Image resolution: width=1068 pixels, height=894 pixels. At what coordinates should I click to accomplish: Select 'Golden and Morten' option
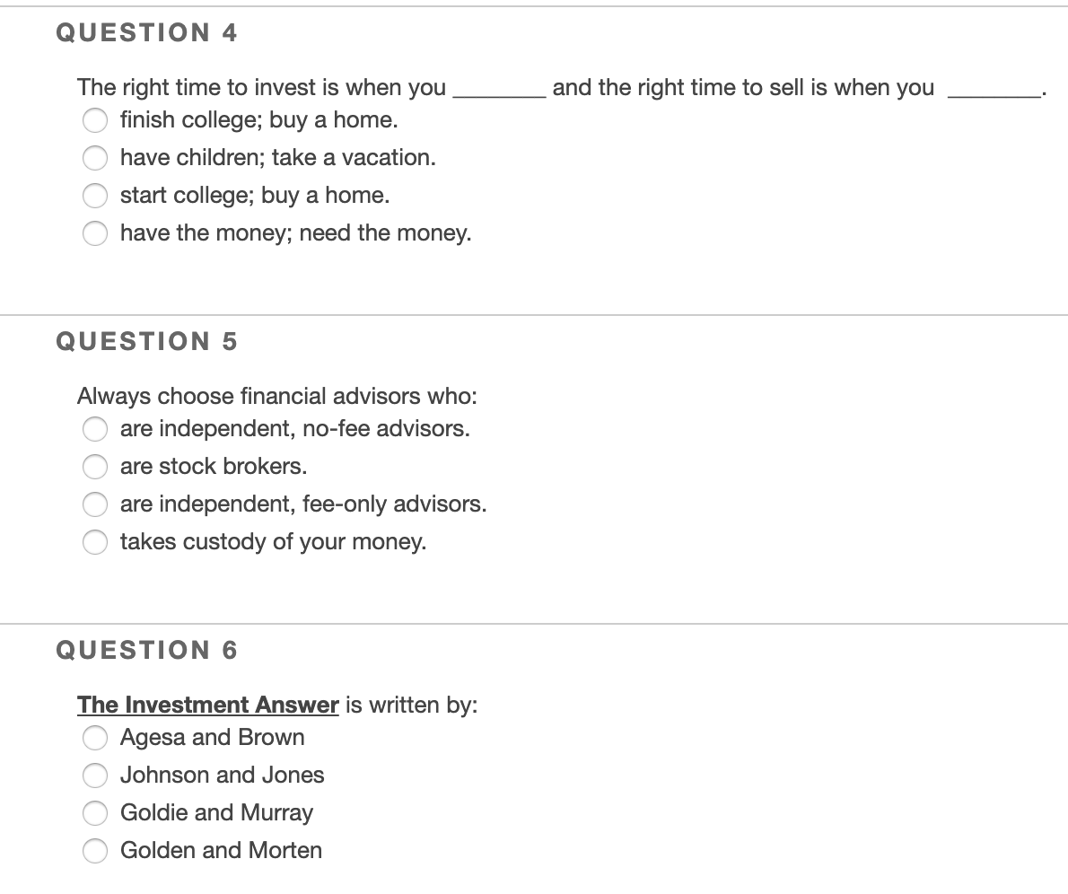(x=95, y=851)
